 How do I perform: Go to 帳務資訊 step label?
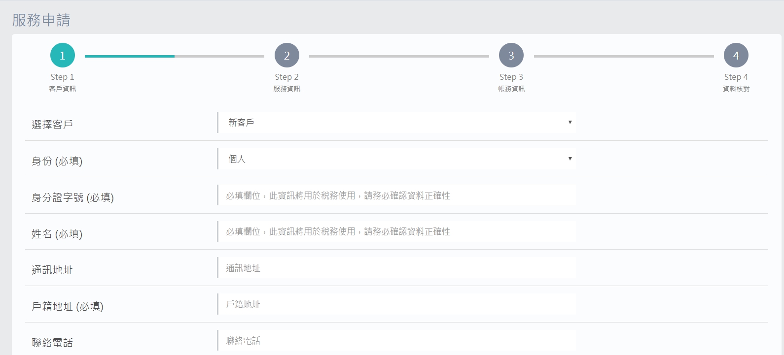pos(511,89)
